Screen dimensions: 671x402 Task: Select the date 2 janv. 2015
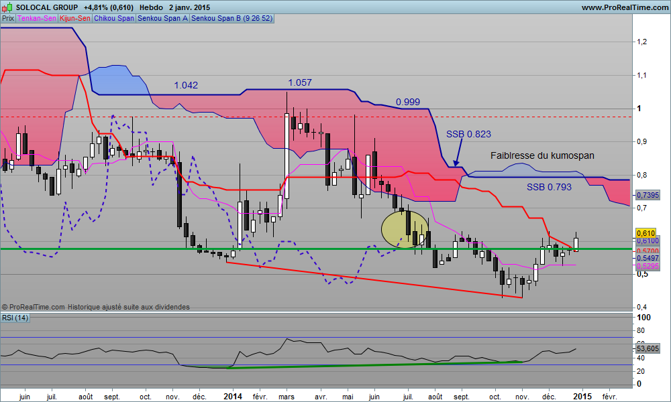click(x=189, y=7)
